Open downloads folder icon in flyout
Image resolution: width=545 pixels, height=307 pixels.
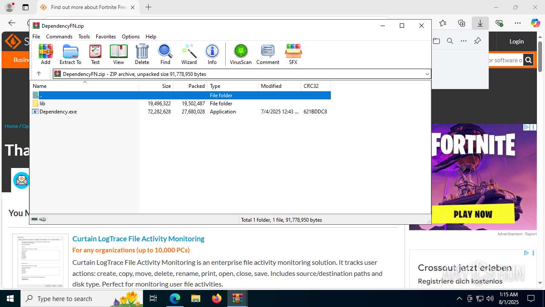[x=436, y=41]
